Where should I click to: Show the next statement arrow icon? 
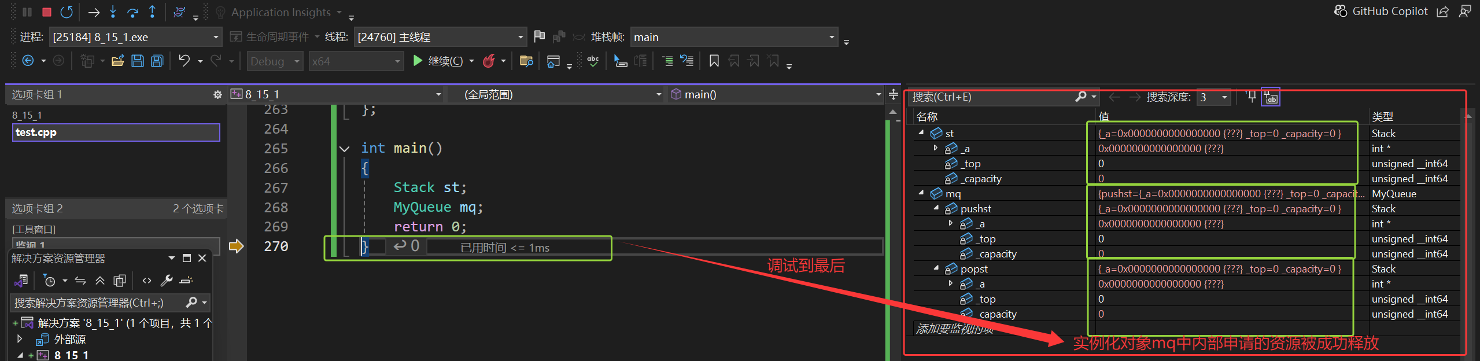click(94, 12)
